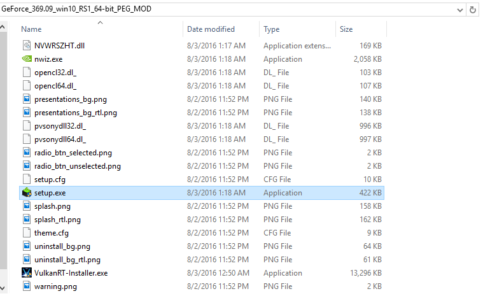The height and width of the screenshot is (296, 483).
Task: Click the 2,058 KB size value
Action: pyautogui.click(x=368, y=59)
